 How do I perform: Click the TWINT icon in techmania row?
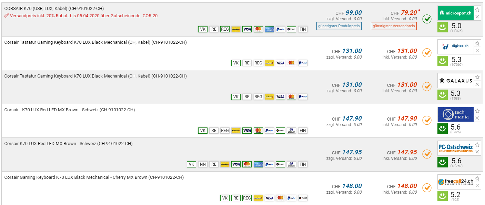(x=280, y=131)
